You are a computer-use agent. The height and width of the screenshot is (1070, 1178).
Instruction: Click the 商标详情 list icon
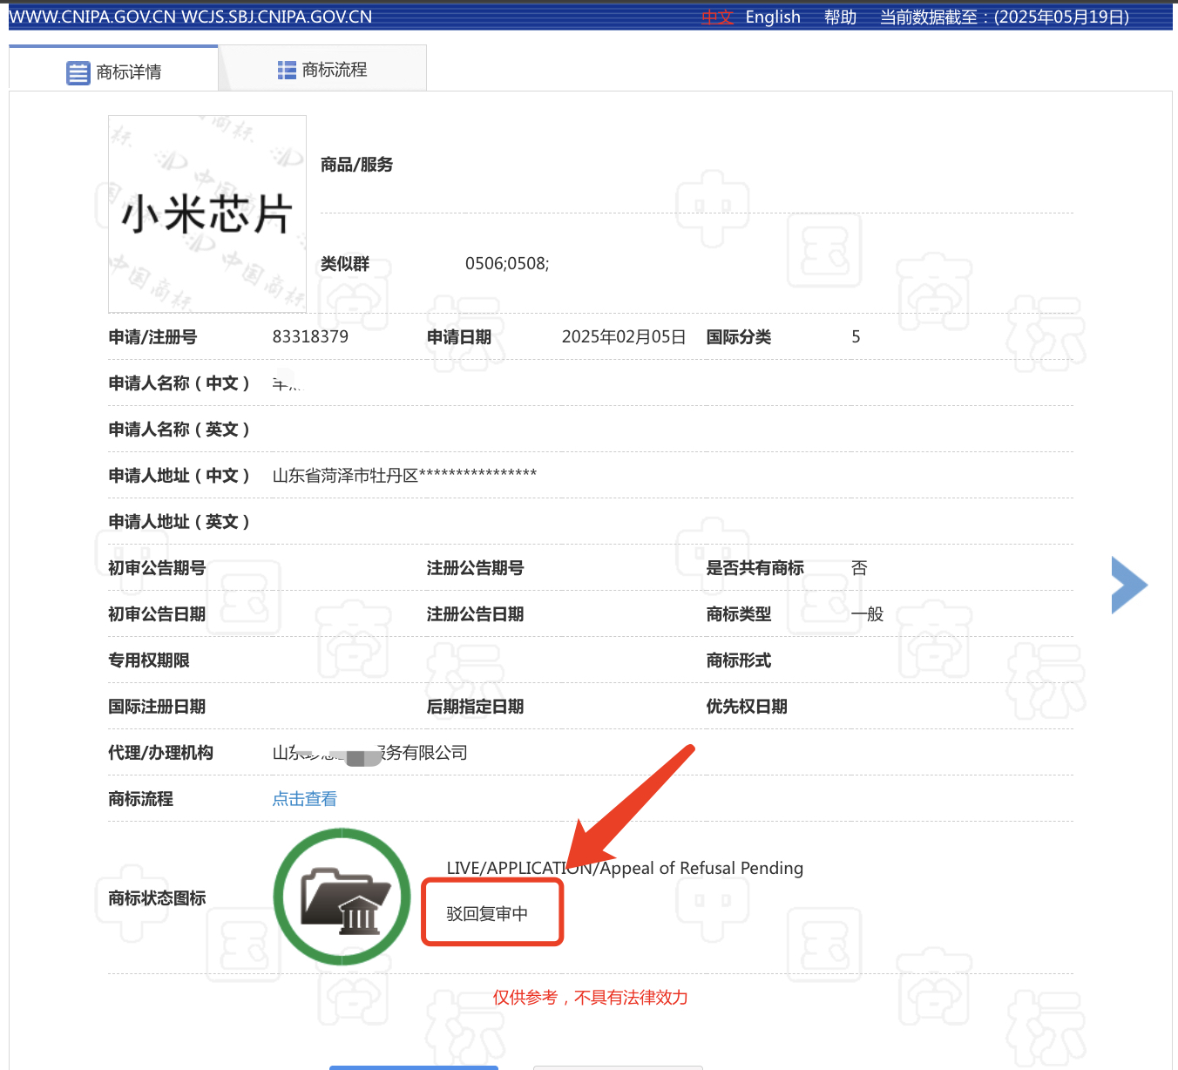(78, 73)
